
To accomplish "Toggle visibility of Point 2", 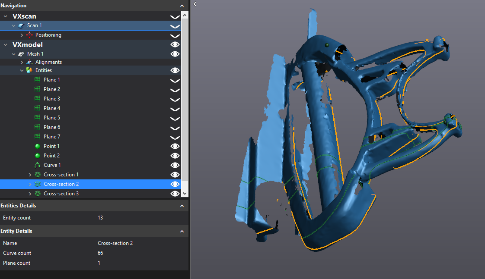I will point(175,156).
